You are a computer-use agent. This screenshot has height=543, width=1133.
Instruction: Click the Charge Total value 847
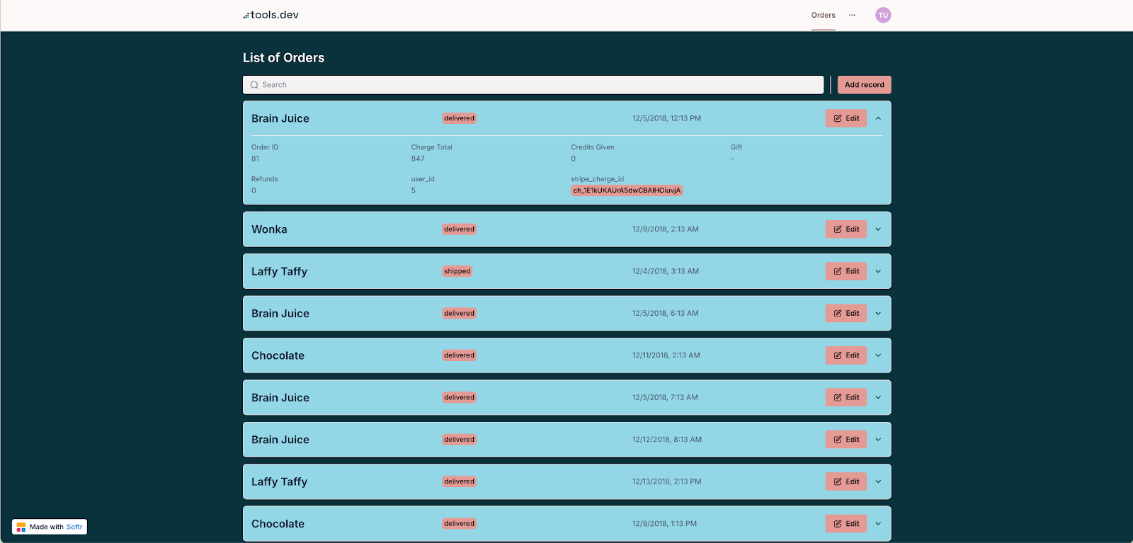coord(418,159)
